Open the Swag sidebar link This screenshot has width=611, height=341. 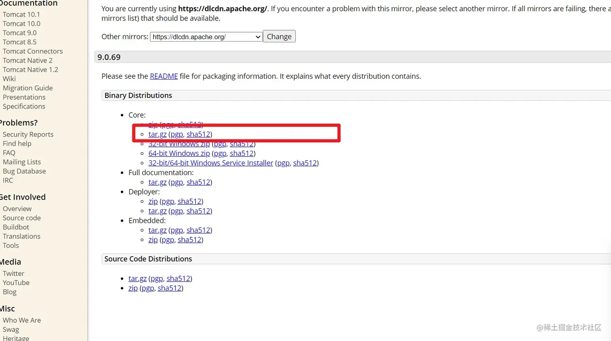[x=11, y=330]
